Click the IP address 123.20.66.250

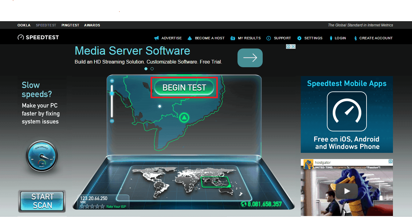point(94,198)
